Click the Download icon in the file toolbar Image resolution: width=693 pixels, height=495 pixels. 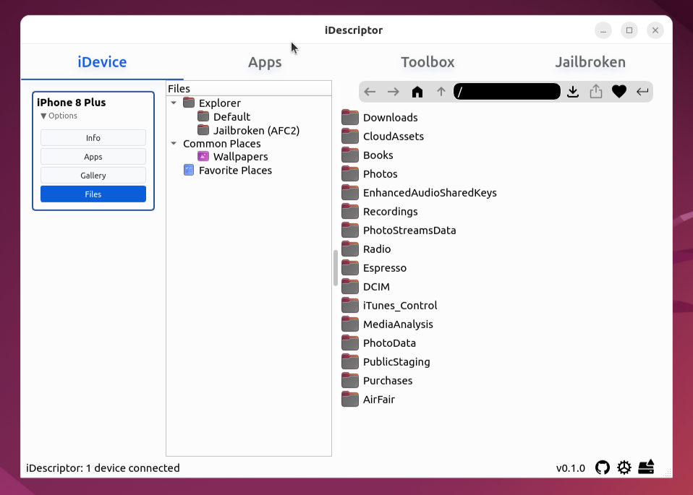click(573, 91)
